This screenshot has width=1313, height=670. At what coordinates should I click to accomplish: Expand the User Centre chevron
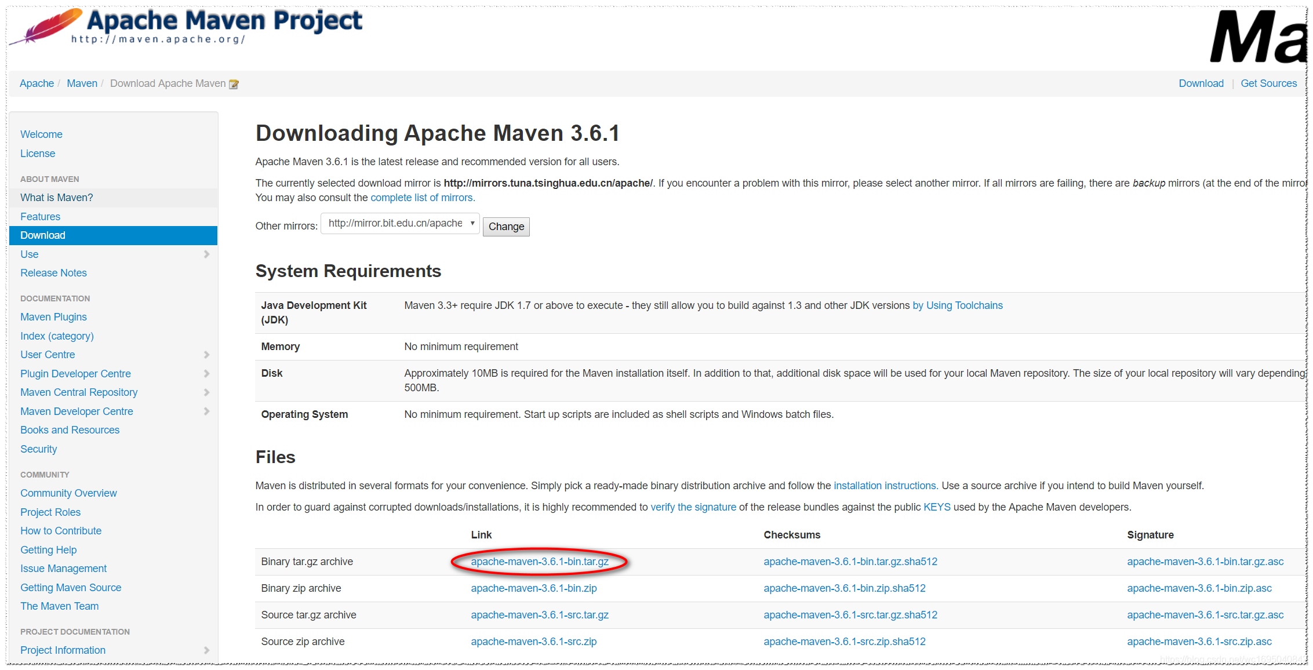(206, 355)
